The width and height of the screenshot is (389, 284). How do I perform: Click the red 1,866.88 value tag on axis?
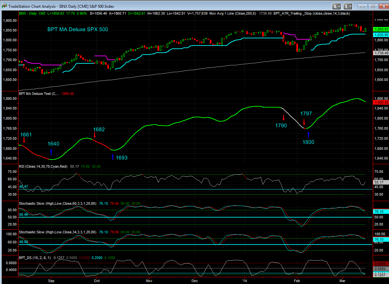381,102
